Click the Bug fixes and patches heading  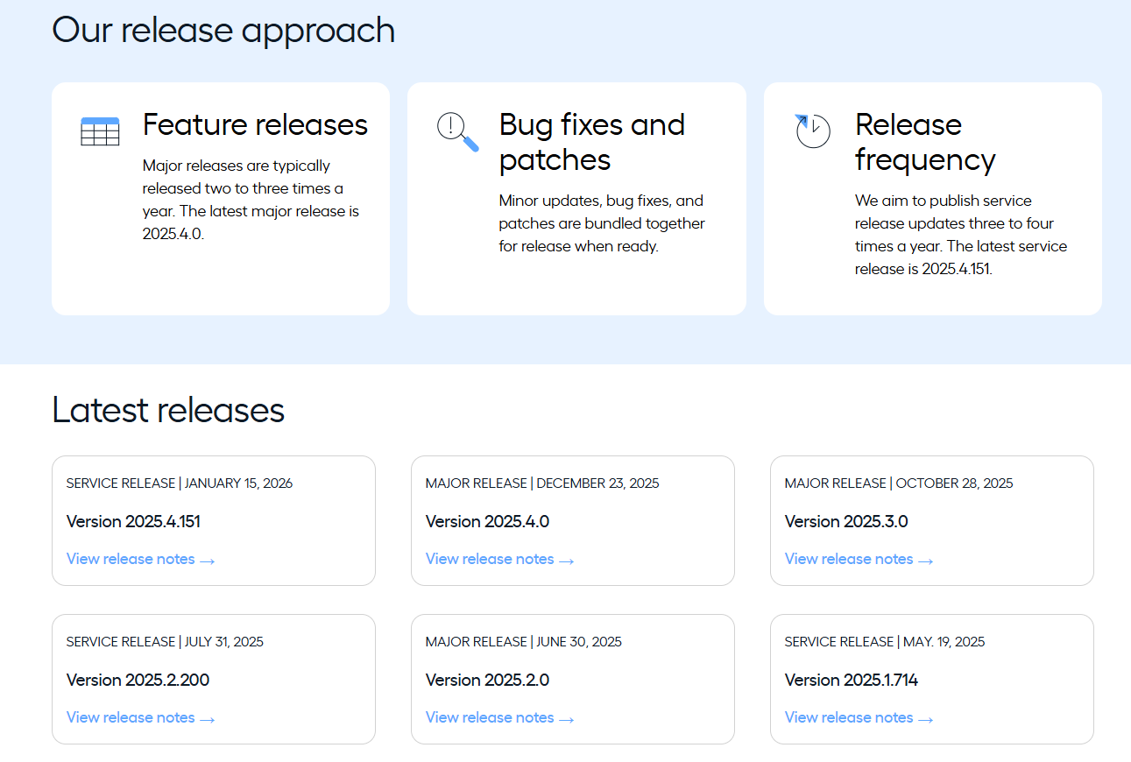pyautogui.click(x=591, y=142)
